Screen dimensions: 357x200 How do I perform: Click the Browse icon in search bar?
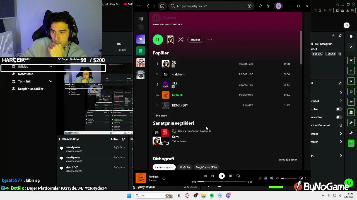pos(250,6)
